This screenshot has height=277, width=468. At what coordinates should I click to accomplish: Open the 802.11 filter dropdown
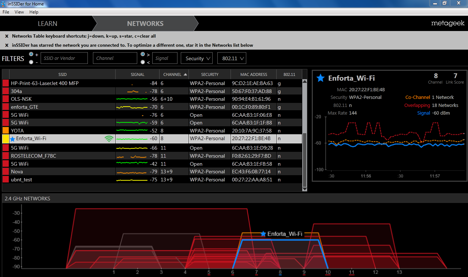click(x=232, y=58)
